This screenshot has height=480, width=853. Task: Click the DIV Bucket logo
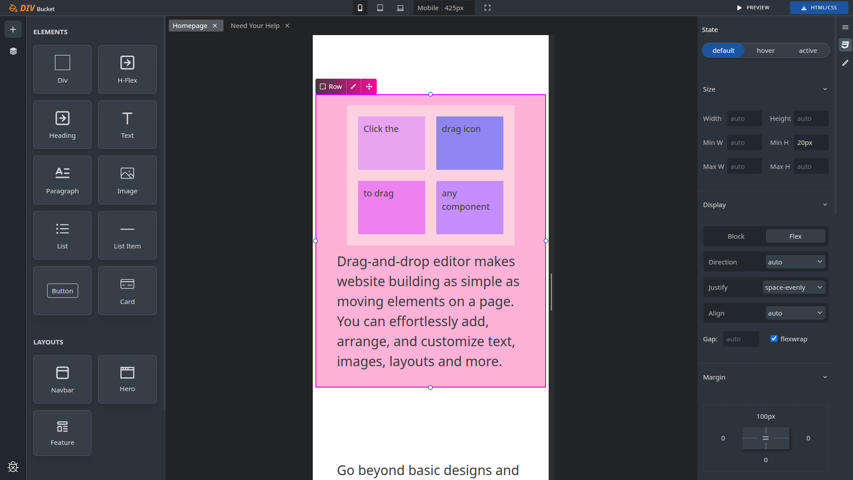pos(32,8)
